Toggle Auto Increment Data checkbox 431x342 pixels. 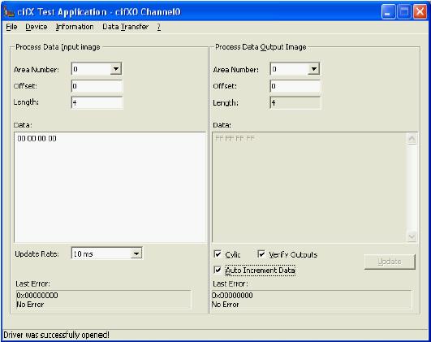click(218, 270)
